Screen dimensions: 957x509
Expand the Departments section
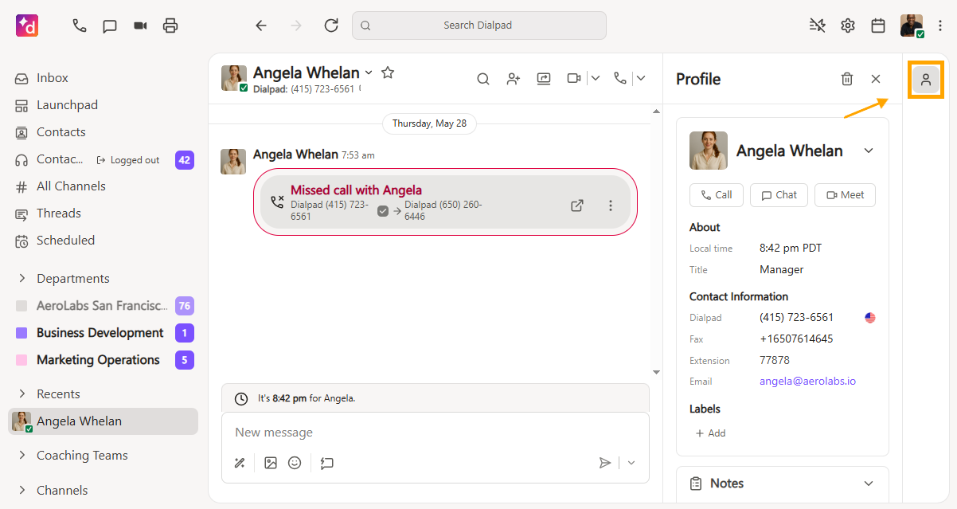21,279
